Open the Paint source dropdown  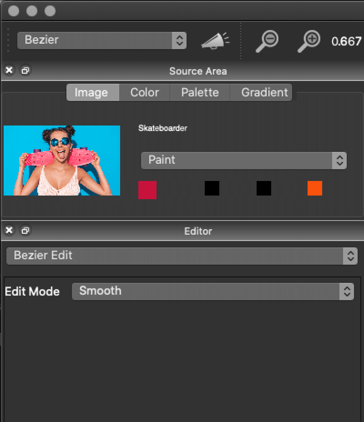pyautogui.click(x=244, y=161)
